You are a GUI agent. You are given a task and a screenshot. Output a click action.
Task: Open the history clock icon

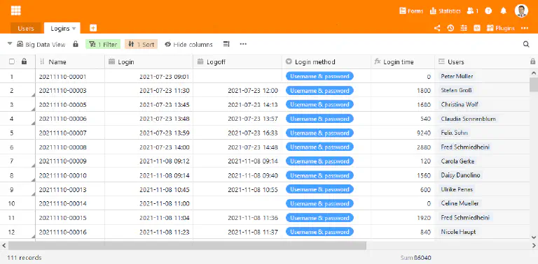pyautogui.click(x=450, y=29)
